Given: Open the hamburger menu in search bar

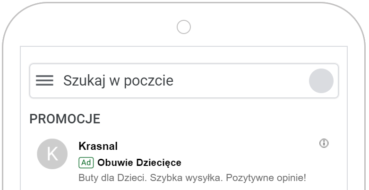Looking at the screenshot, I should pyautogui.click(x=44, y=81).
